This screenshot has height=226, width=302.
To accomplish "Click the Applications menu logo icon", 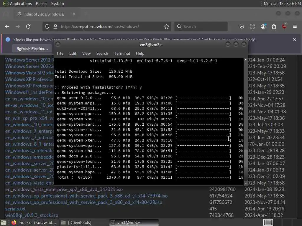I will [5, 4].
